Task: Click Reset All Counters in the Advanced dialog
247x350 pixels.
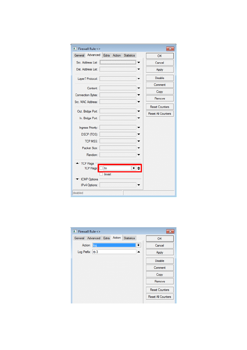Action: click(x=160, y=114)
